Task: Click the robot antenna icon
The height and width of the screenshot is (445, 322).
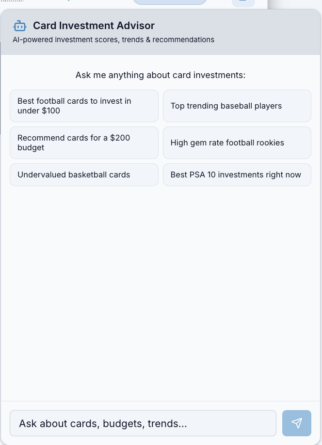Action: 20,21
